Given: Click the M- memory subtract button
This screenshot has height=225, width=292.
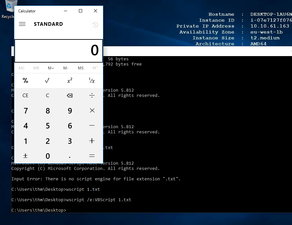Looking at the screenshot, I should (x=66, y=68).
